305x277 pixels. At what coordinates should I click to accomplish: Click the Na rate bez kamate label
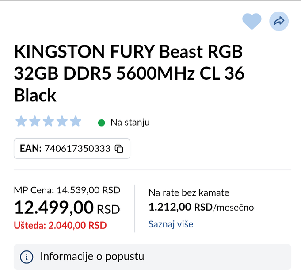point(189,192)
